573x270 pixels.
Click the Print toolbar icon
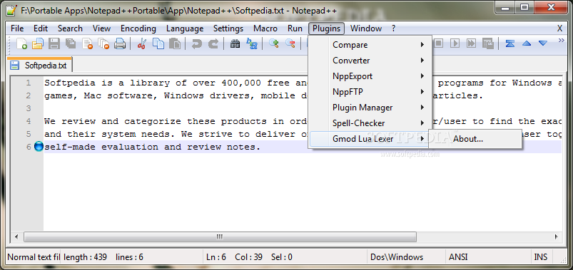(x=119, y=43)
